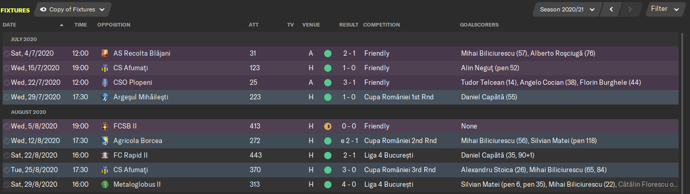The height and width of the screenshot is (194, 690).
Task: Toggle check mark beside Sat, 4/7/2020 fixture
Action: [6, 54]
